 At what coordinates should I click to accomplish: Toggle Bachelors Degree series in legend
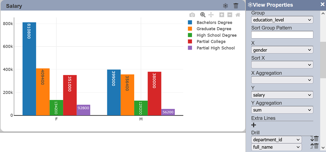coord(214,22)
